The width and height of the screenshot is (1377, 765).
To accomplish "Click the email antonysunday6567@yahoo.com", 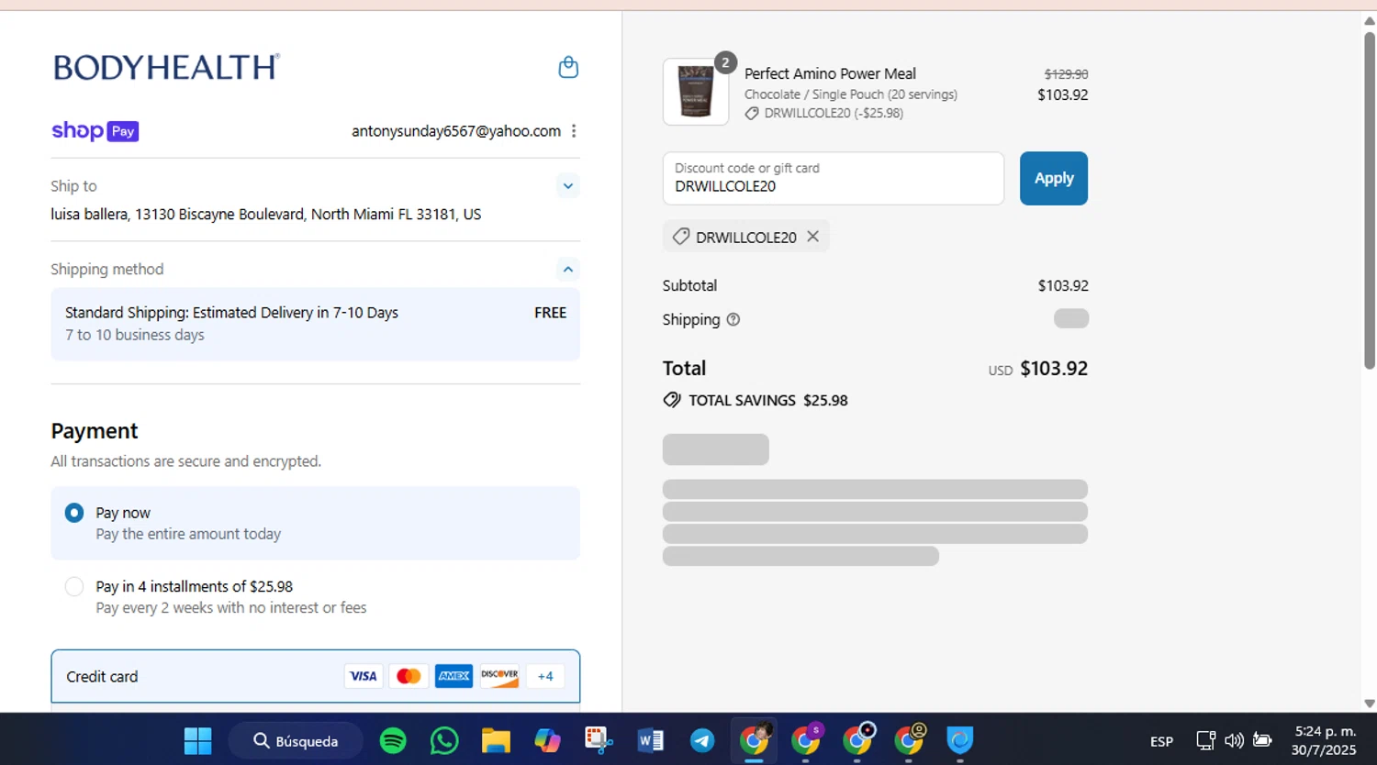I will pyautogui.click(x=456, y=131).
